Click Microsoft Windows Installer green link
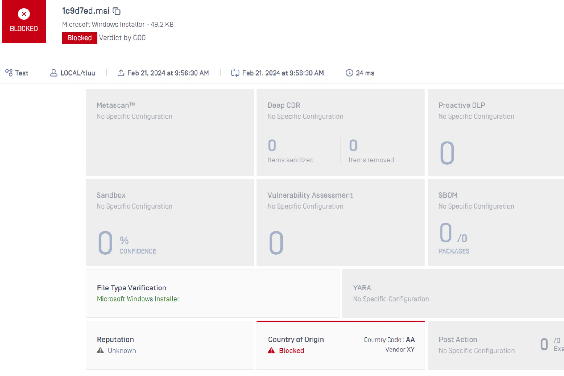564x376 pixels. [138, 299]
